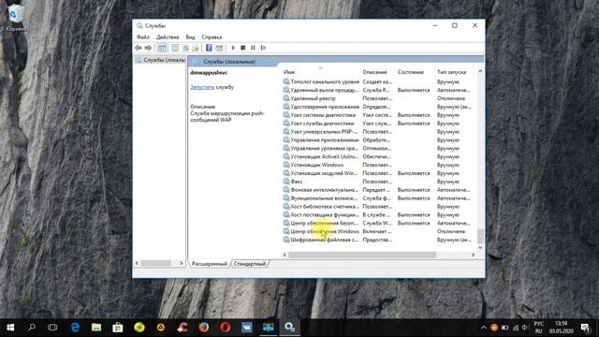Toggle the action pane toolbar icon
The width and height of the screenshot is (599, 337).
[x=219, y=48]
